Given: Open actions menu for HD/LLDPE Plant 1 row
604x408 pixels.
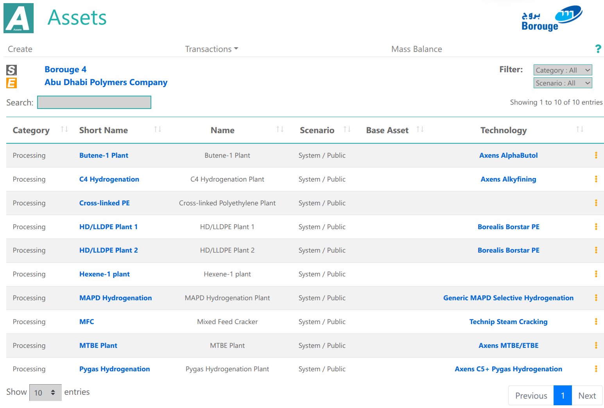Looking at the screenshot, I should point(596,227).
